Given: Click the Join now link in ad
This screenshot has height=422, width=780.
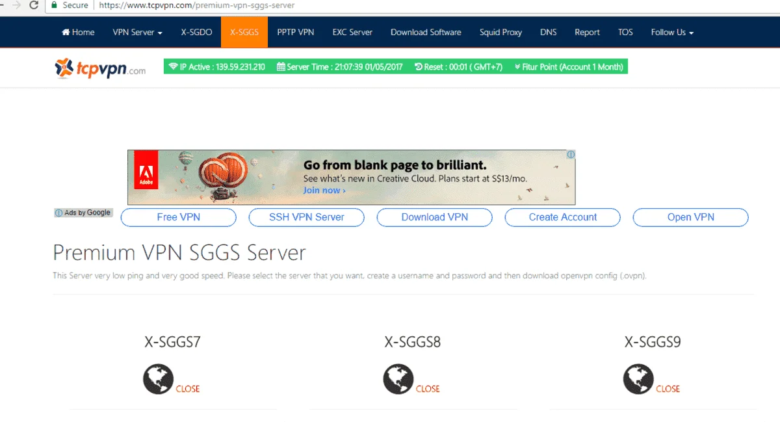Looking at the screenshot, I should point(324,190).
